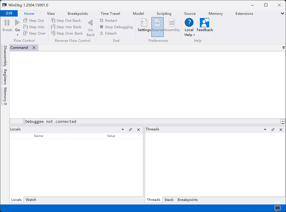This screenshot has height=212, width=286.
Task: Click Step Over Back
Action: 67,33
